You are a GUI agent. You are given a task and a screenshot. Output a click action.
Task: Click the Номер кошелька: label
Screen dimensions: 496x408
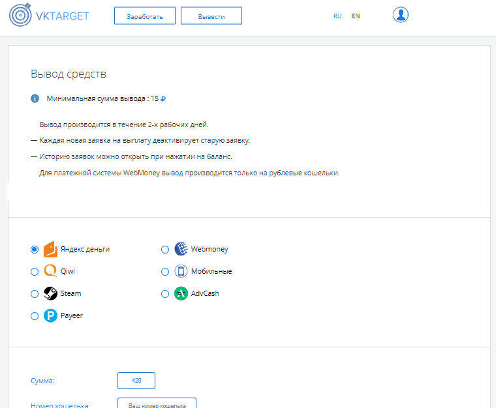(x=61, y=405)
